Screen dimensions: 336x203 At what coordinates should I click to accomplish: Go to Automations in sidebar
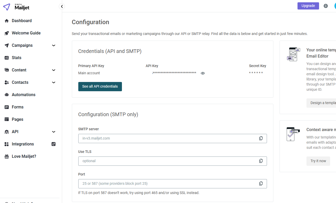point(23,95)
